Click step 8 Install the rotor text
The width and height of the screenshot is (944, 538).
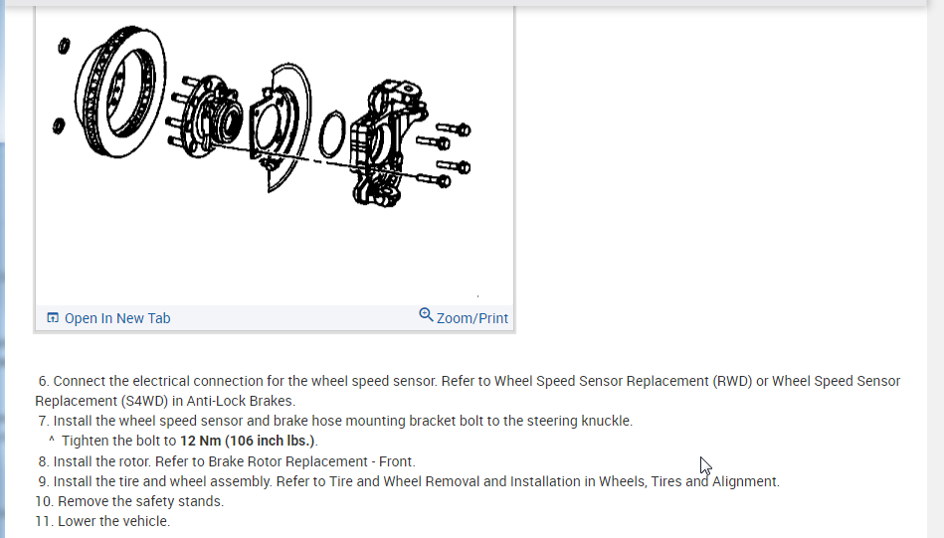[227, 461]
